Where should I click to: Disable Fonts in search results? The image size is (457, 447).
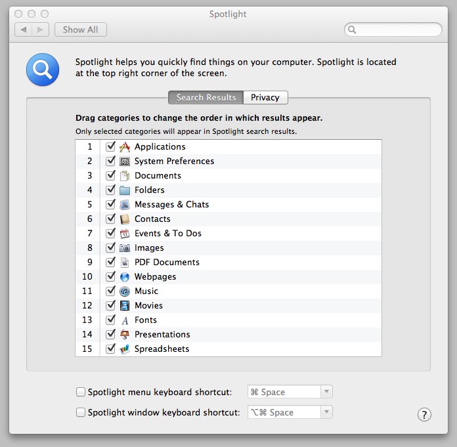click(110, 320)
